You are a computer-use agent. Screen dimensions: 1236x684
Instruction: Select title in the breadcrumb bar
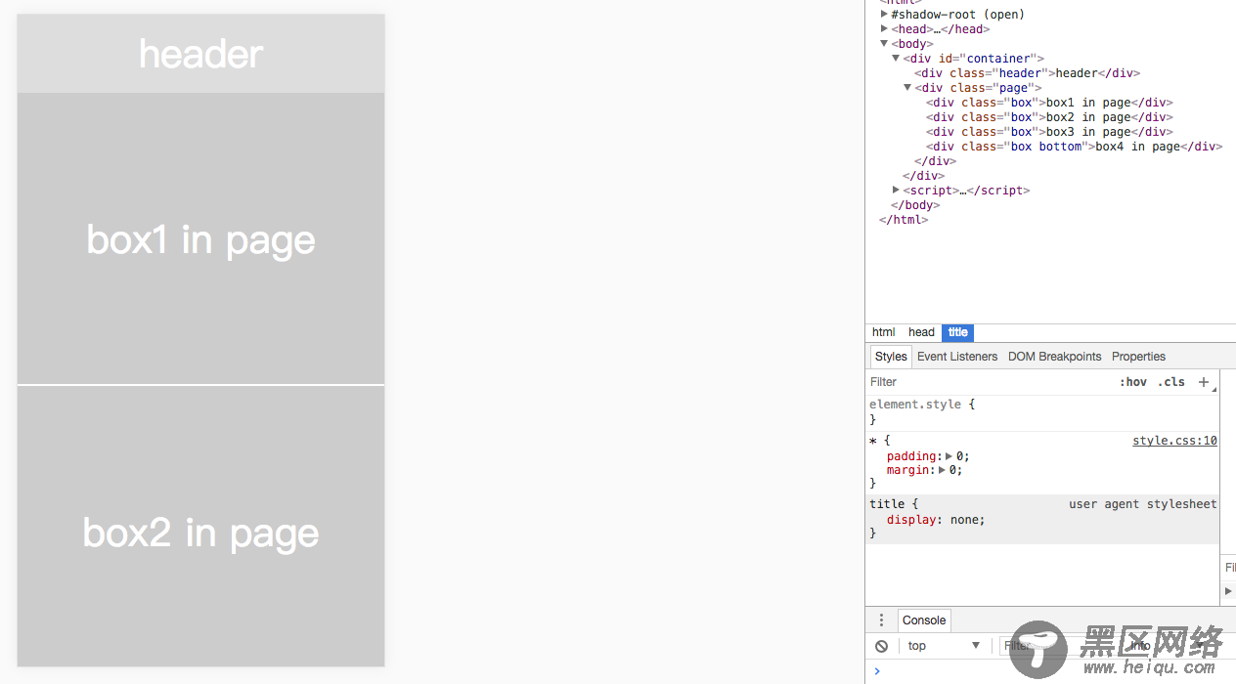pos(957,332)
